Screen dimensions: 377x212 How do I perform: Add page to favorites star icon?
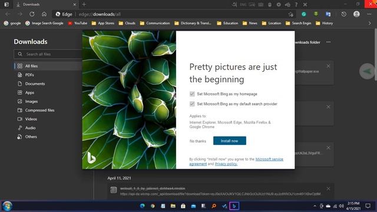290,14
